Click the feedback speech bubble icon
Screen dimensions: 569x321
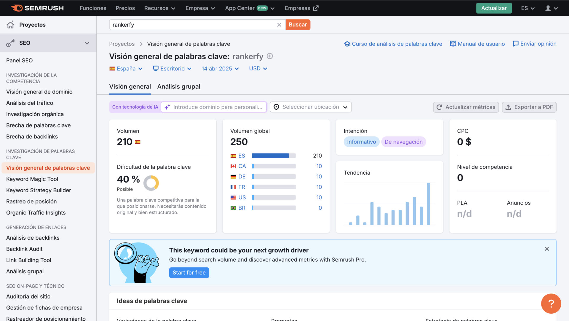516,44
